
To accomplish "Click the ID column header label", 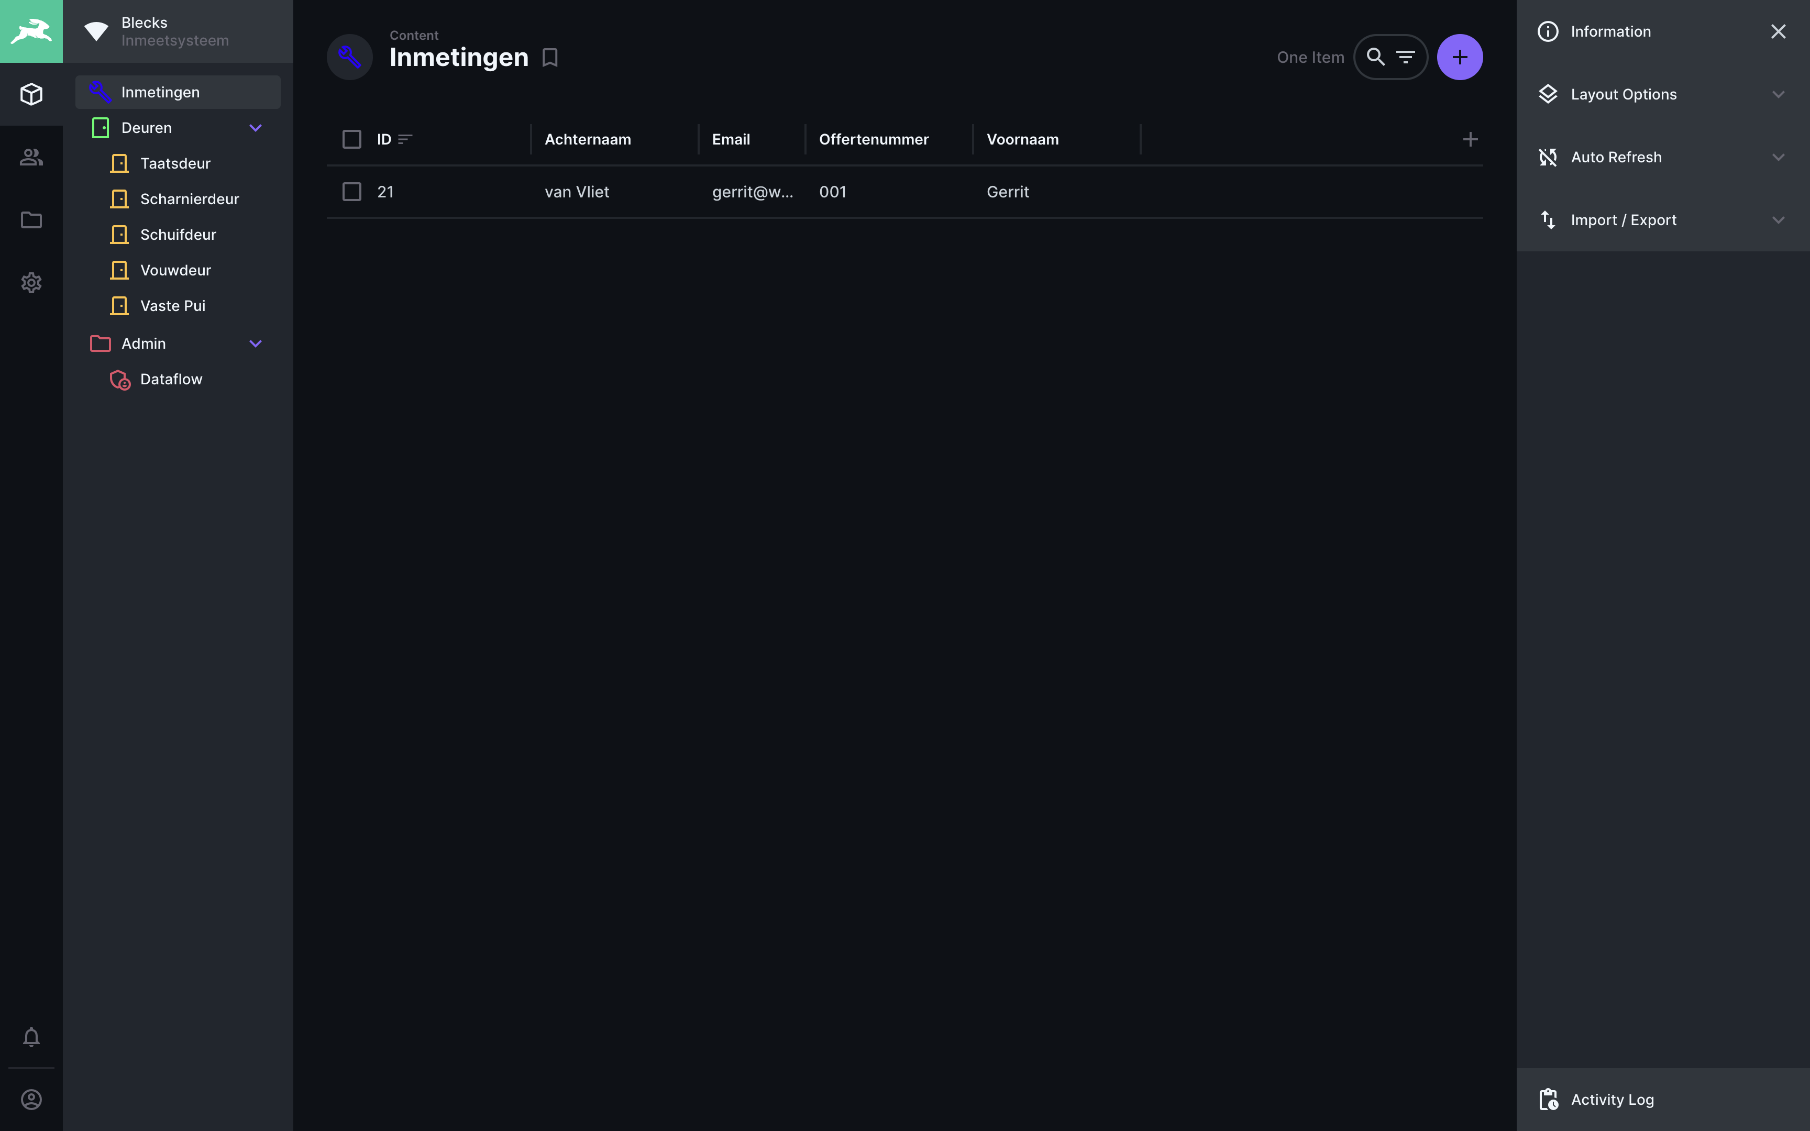I will click(384, 139).
